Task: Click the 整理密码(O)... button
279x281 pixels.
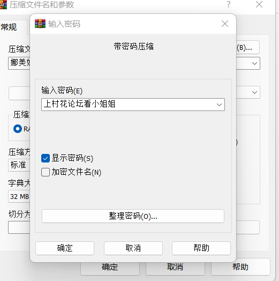Action: click(x=133, y=216)
